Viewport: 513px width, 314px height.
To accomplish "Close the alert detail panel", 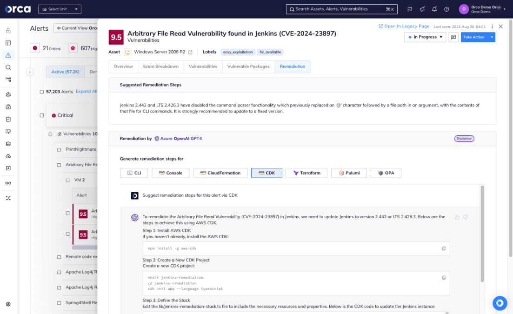I will (x=500, y=27).
